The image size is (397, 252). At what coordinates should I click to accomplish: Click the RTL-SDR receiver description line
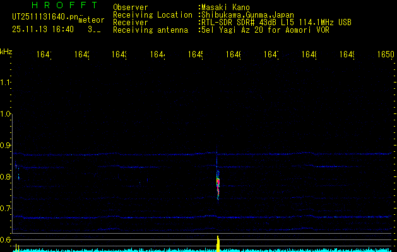point(276,23)
